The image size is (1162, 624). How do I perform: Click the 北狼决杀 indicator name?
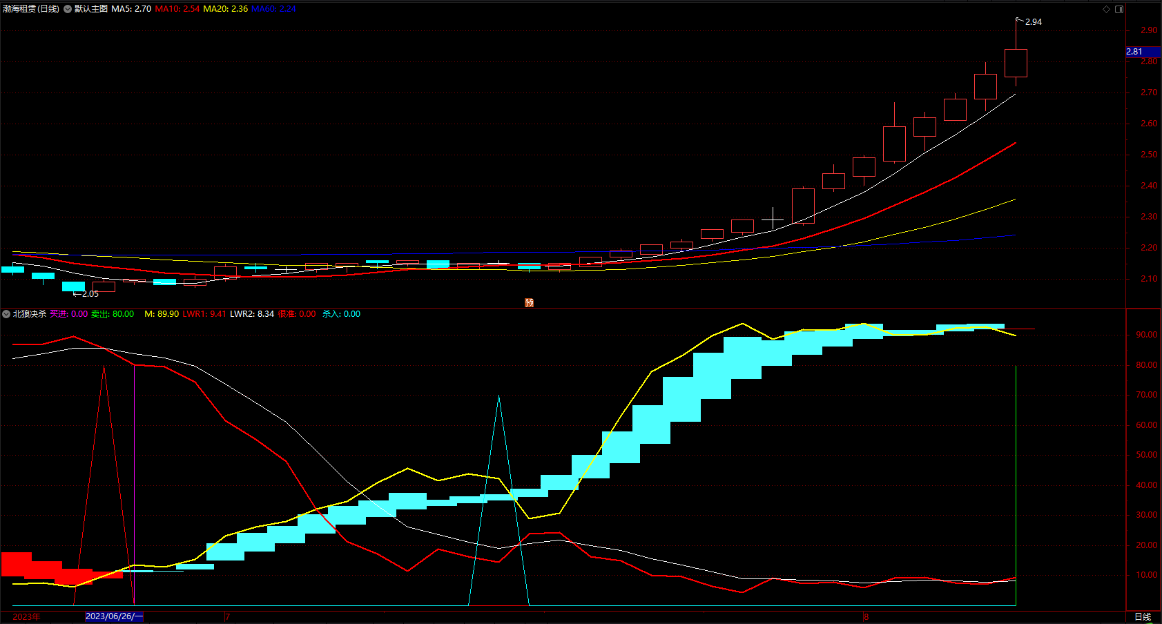pyautogui.click(x=30, y=314)
